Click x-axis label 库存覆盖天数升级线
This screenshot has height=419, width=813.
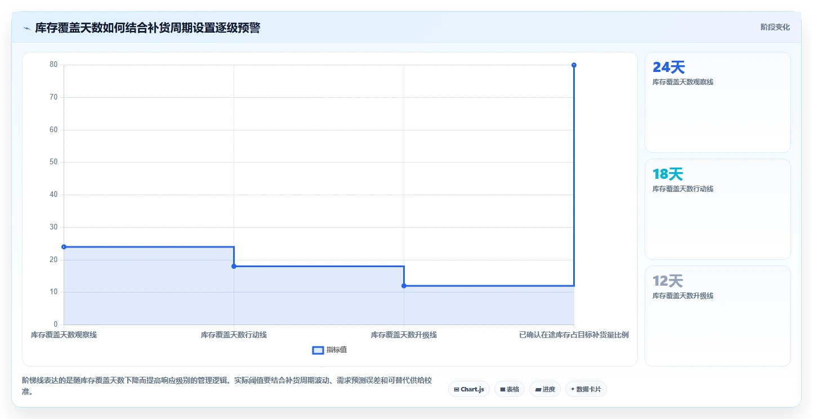click(404, 335)
